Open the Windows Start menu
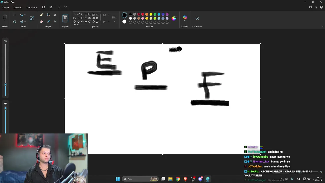Image resolution: width=325 pixels, height=183 pixels. [118, 179]
